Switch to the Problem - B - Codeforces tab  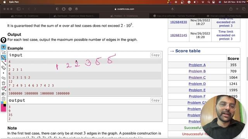[25, 16]
